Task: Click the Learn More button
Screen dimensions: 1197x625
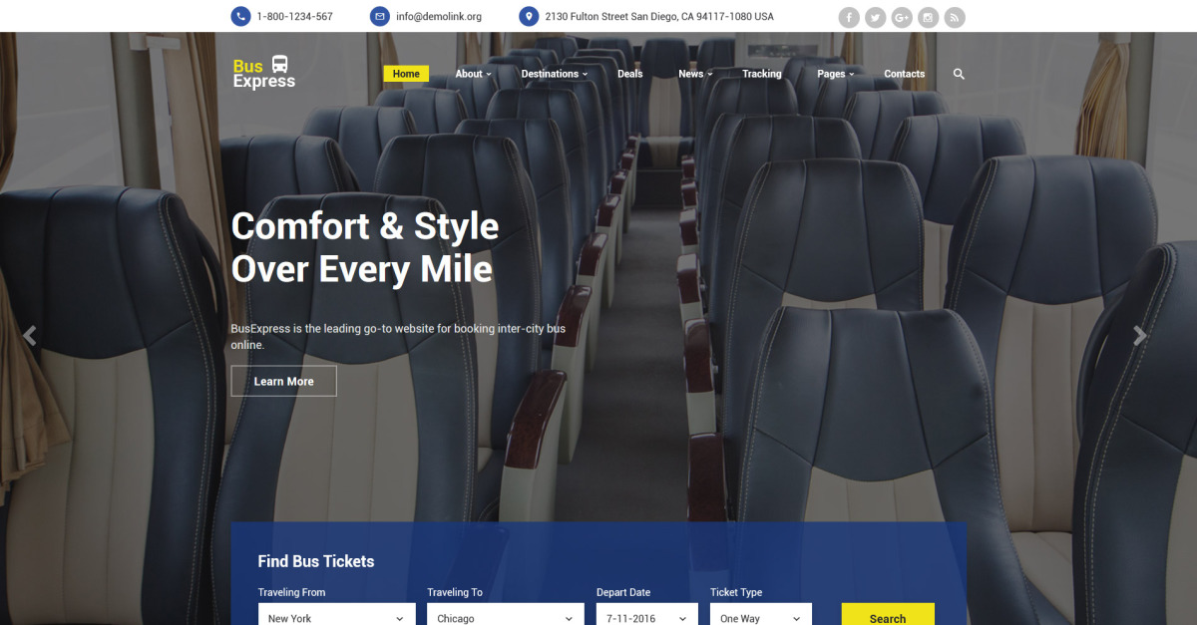Action: pyautogui.click(x=283, y=381)
